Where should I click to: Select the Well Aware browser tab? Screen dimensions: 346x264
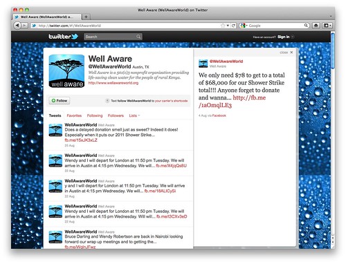pyautogui.click(x=46, y=17)
